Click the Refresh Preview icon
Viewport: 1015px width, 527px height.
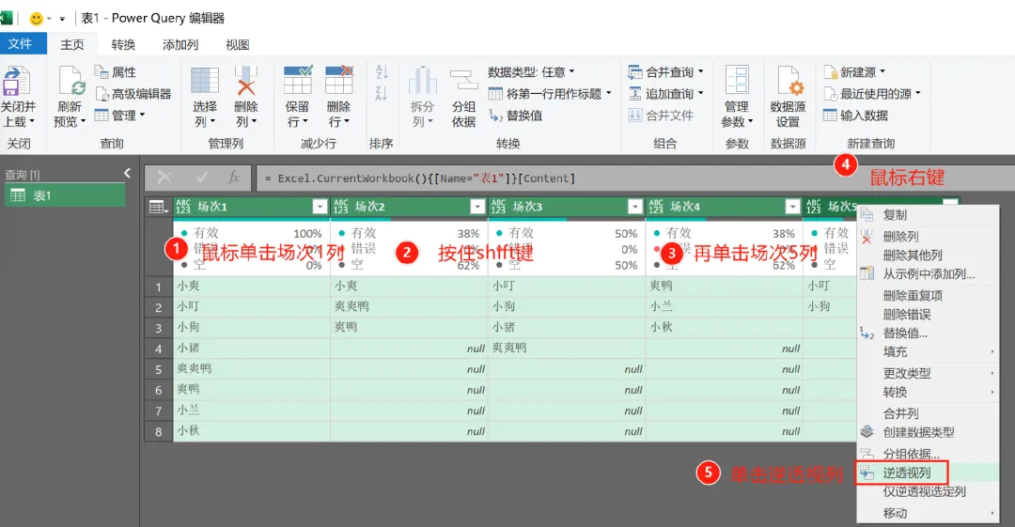(x=70, y=82)
